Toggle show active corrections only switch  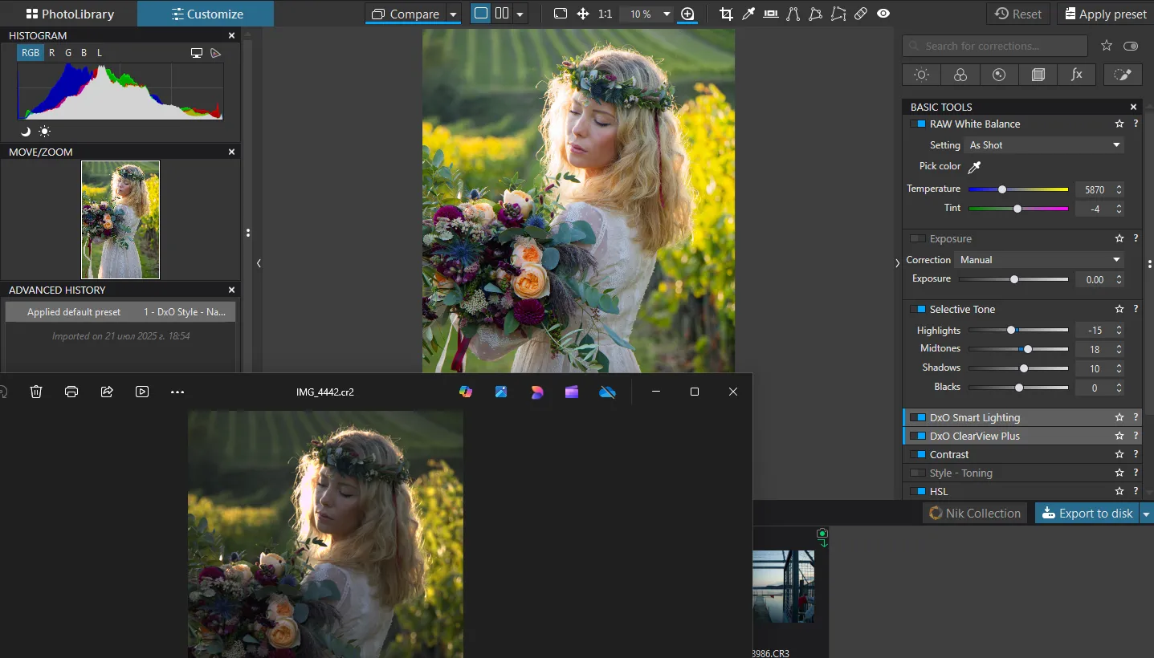[x=1132, y=46]
